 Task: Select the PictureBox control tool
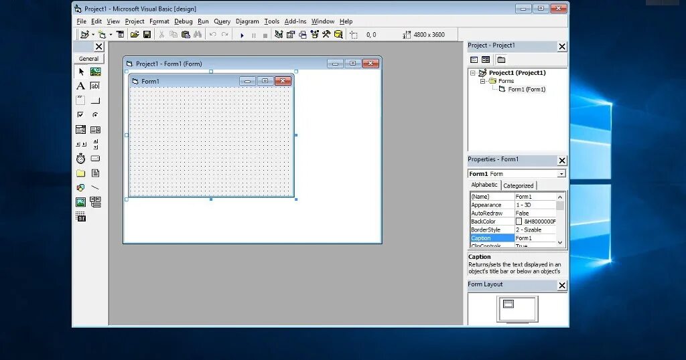click(95, 72)
